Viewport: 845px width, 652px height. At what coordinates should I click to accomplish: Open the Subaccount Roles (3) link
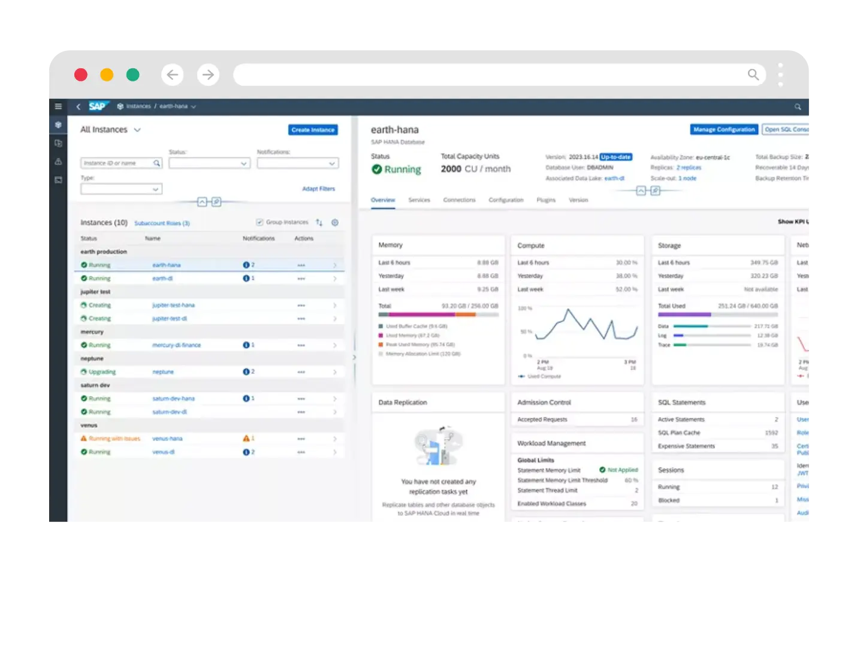click(162, 224)
